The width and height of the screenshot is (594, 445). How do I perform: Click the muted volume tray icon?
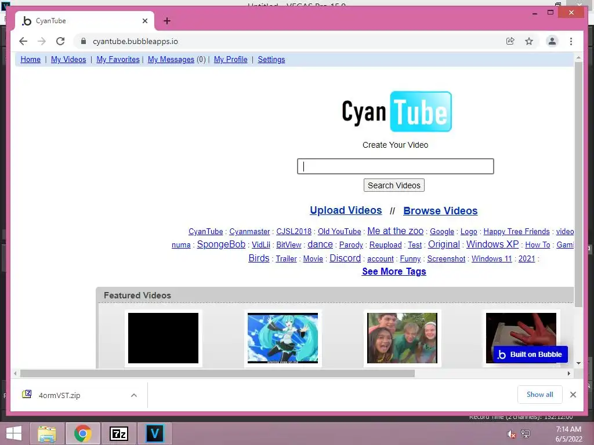[x=511, y=434]
